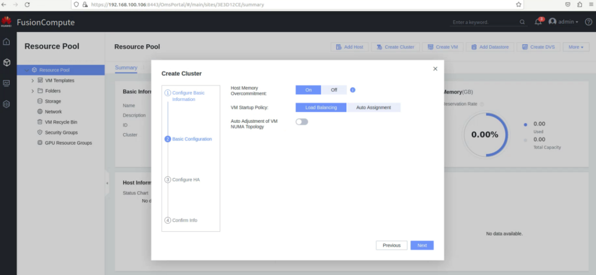Screen dimensions: 596x275
Task: Click the Create VM button
Action: [x=443, y=47]
